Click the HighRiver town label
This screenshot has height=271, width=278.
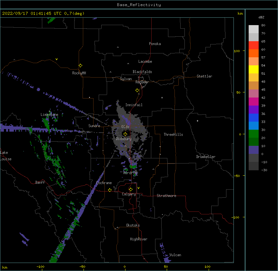[x=139, y=239]
